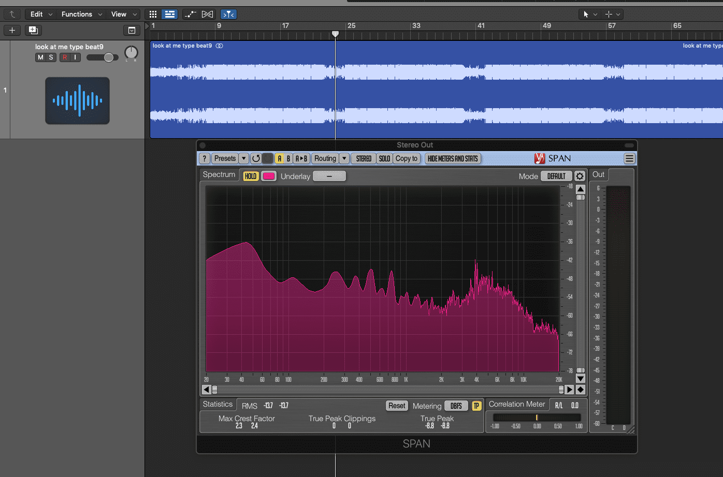723x477 pixels.
Task: Click the up-level back arrow button
Action: click(x=12, y=14)
